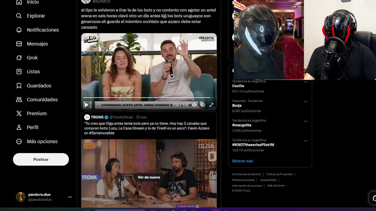Open Cecilia trending topic

[x=238, y=86]
